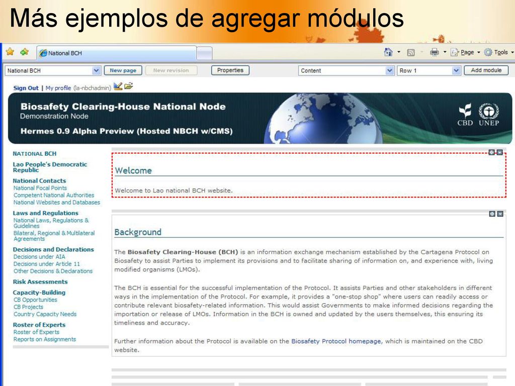Open the Laws and Regulations section

pyautogui.click(x=46, y=213)
